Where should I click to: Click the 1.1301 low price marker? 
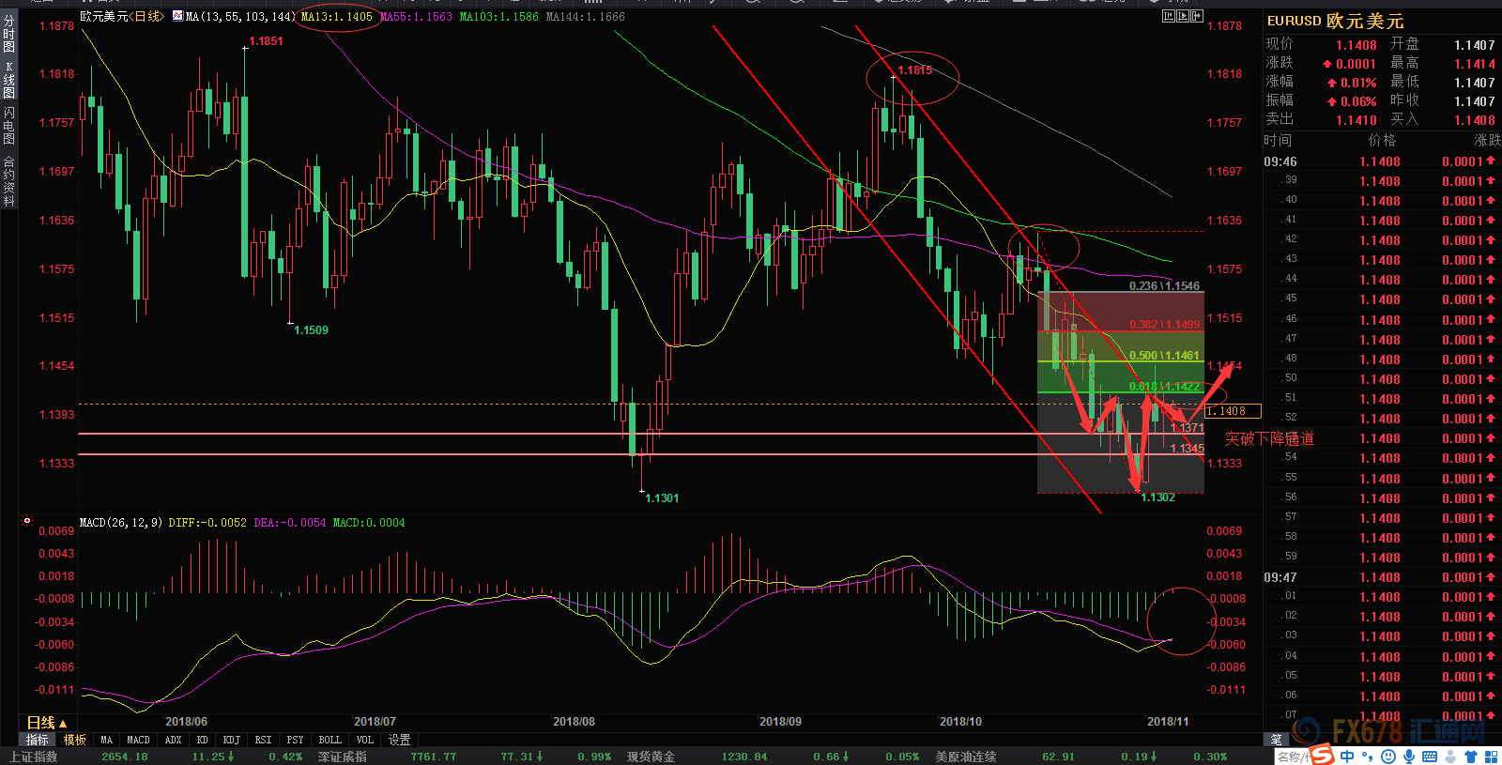coord(662,498)
